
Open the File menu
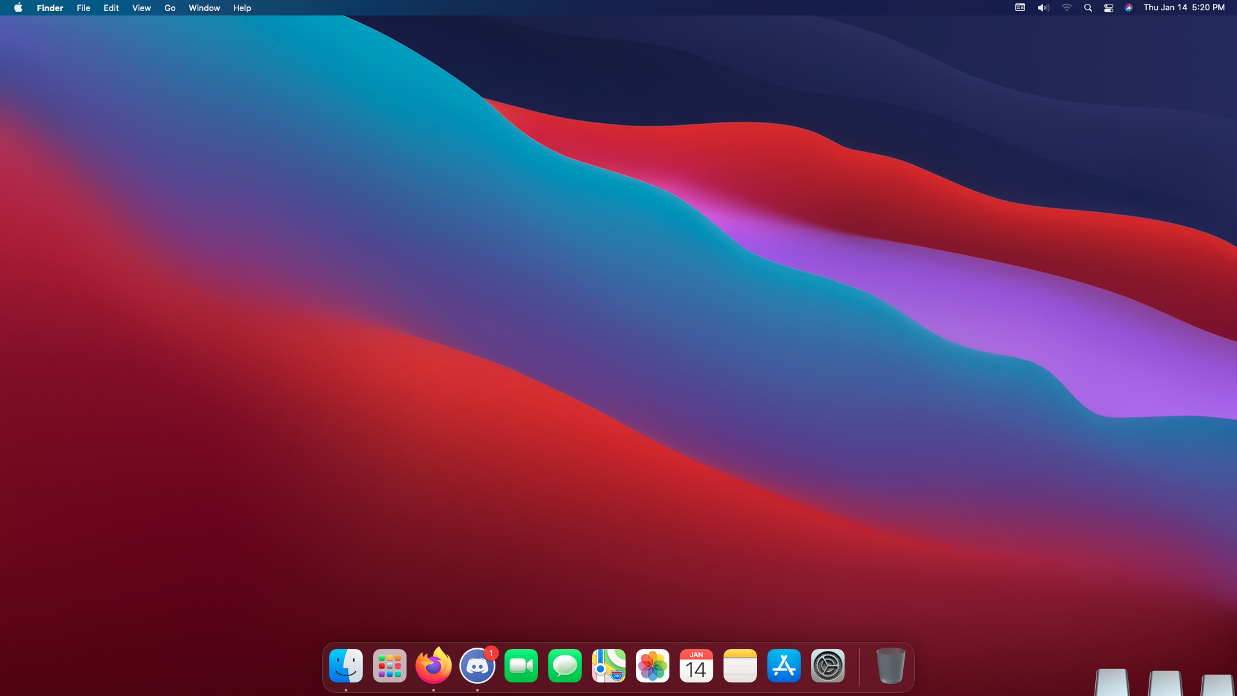pos(83,8)
